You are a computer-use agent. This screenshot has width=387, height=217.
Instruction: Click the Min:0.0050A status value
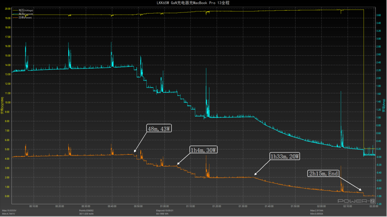tap(317, 214)
